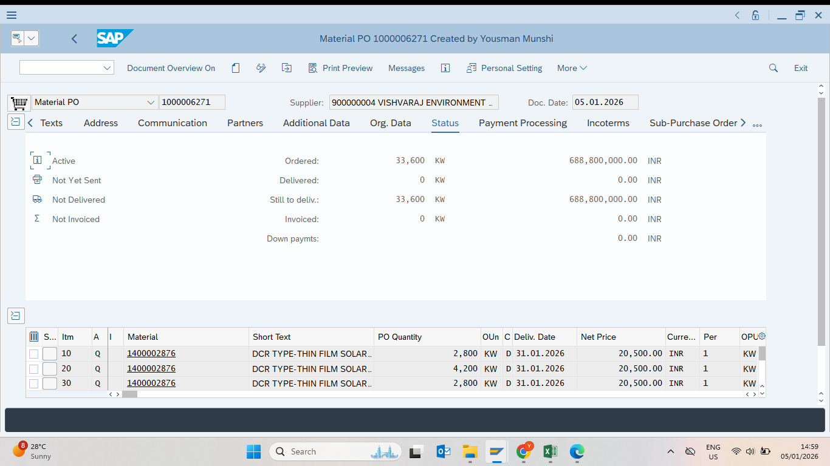This screenshot has height=466, width=830.
Task: Click the Print Preview button
Action: pos(340,68)
